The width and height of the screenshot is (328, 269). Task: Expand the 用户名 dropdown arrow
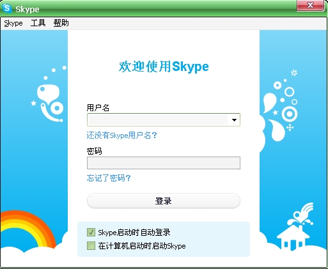point(234,120)
